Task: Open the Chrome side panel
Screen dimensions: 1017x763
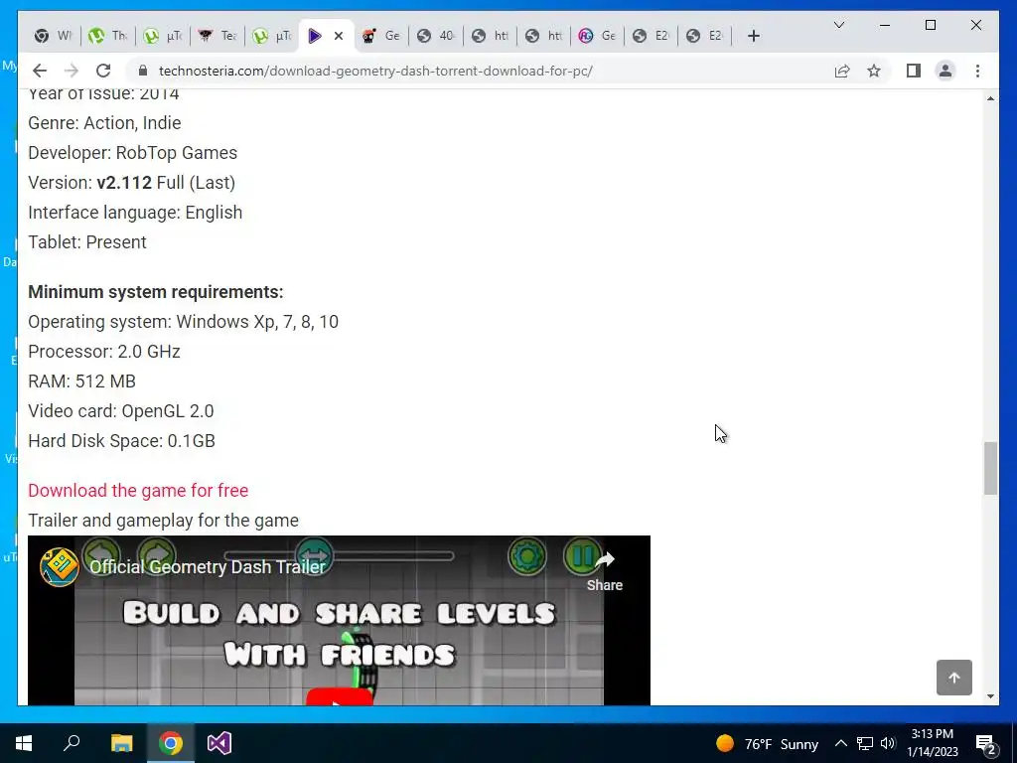Action: [914, 71]
